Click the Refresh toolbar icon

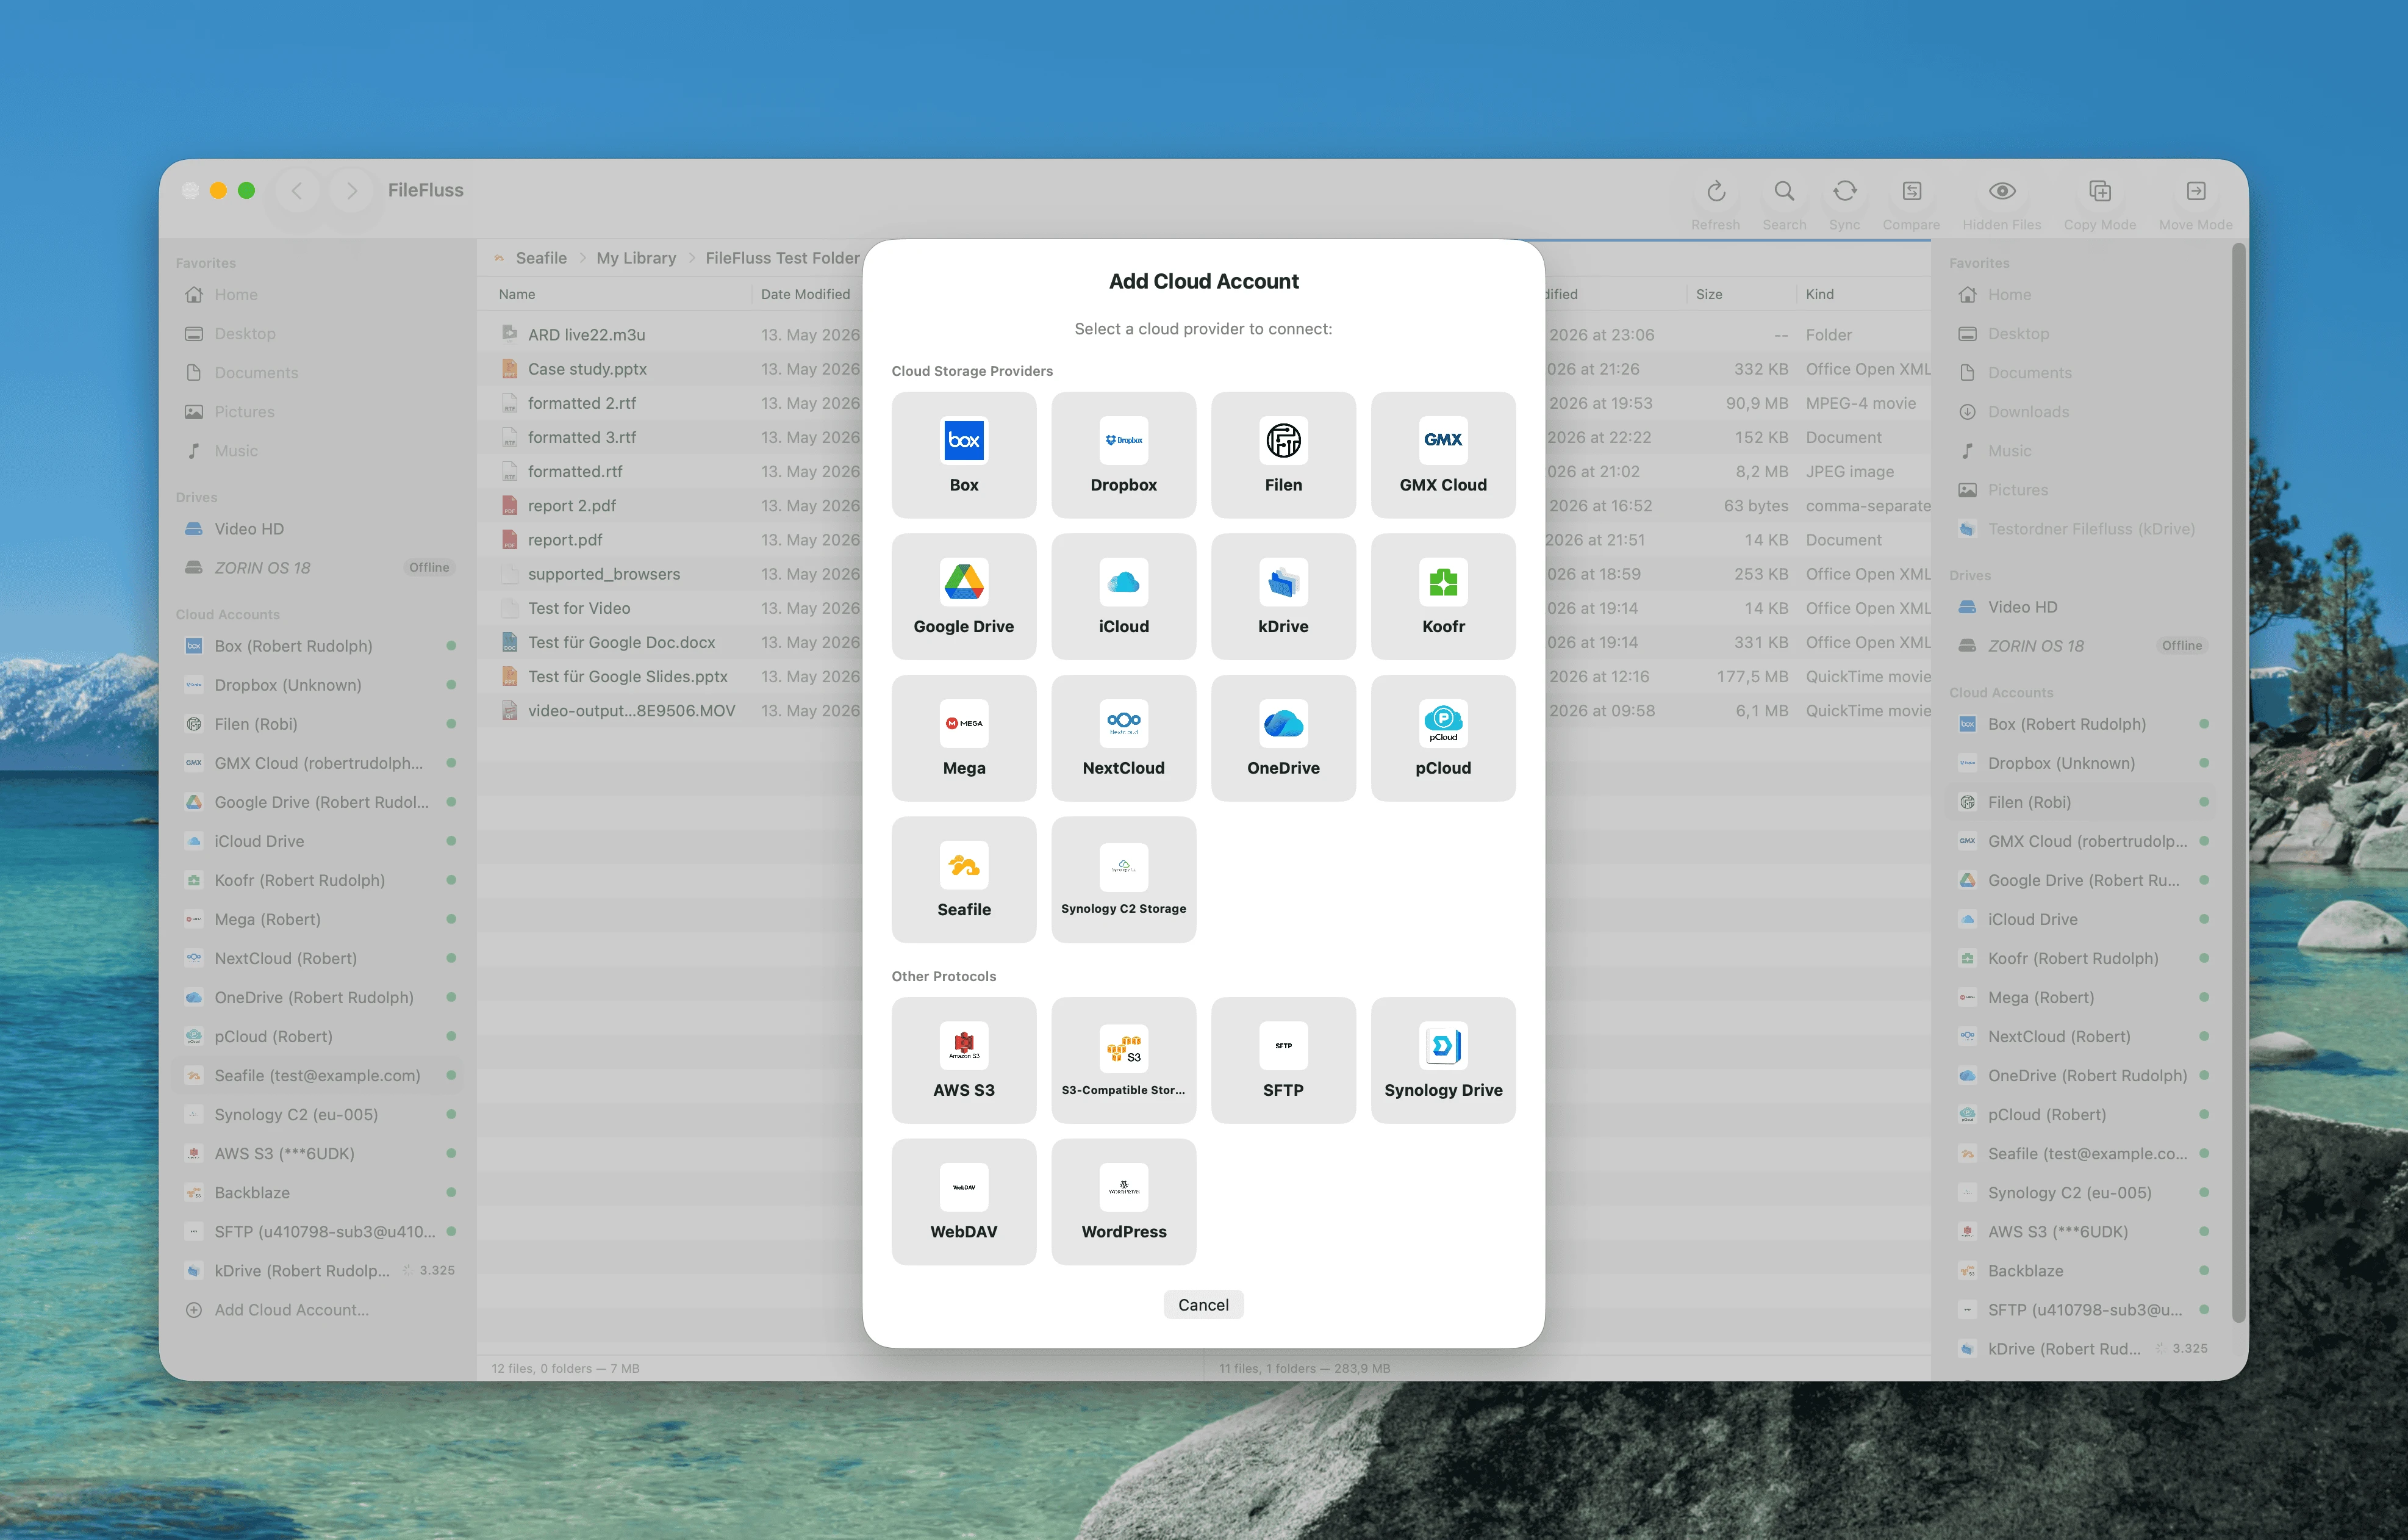1715,191
